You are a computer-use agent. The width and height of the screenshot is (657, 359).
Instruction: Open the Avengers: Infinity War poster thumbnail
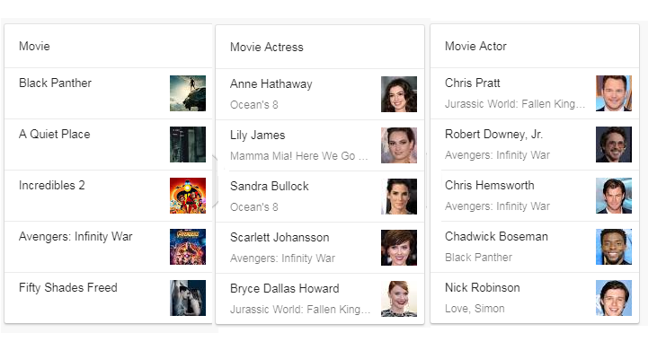click(x=188, y=247)
